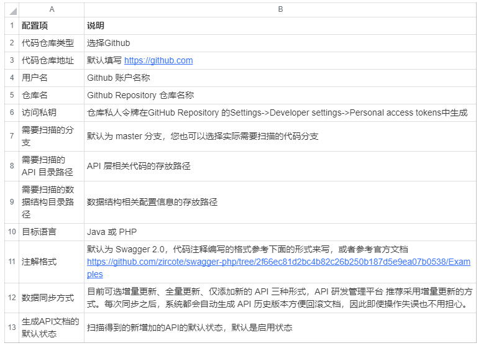Select the 目标语言 cell

point(52,232)
